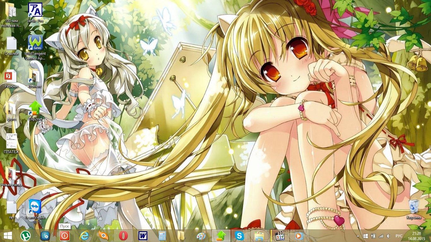Viewport: 431px width, 242px height.
Task: Open the volume speaker tray icon
Action: tap(389, 236)
